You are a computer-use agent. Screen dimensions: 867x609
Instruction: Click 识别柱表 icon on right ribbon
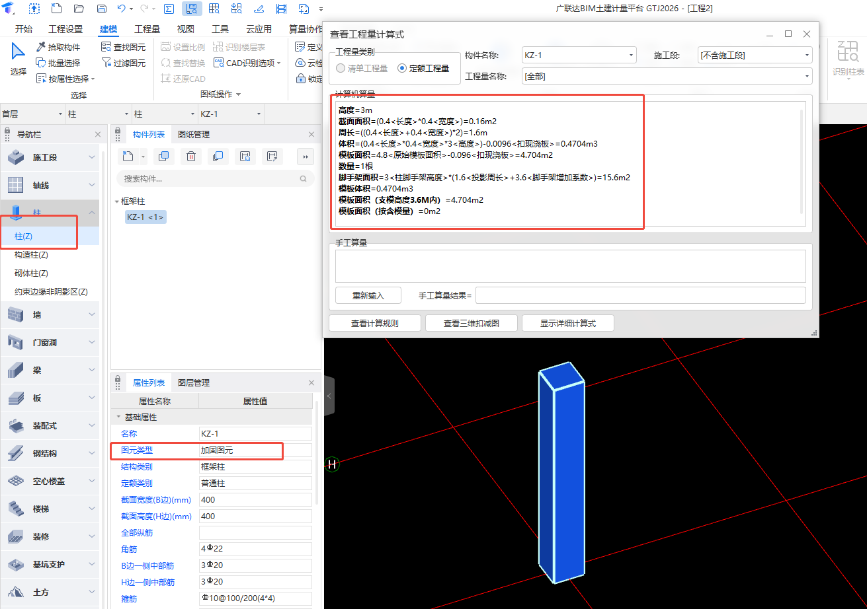848,59
